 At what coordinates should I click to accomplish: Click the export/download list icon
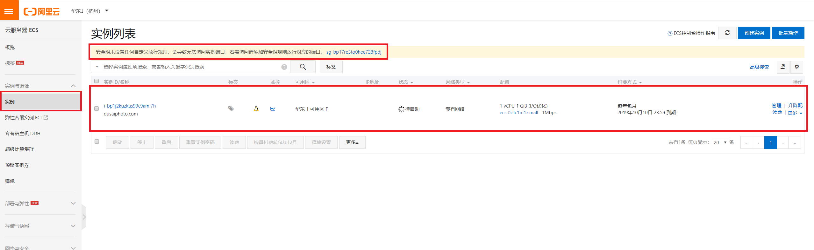point(783,67)
